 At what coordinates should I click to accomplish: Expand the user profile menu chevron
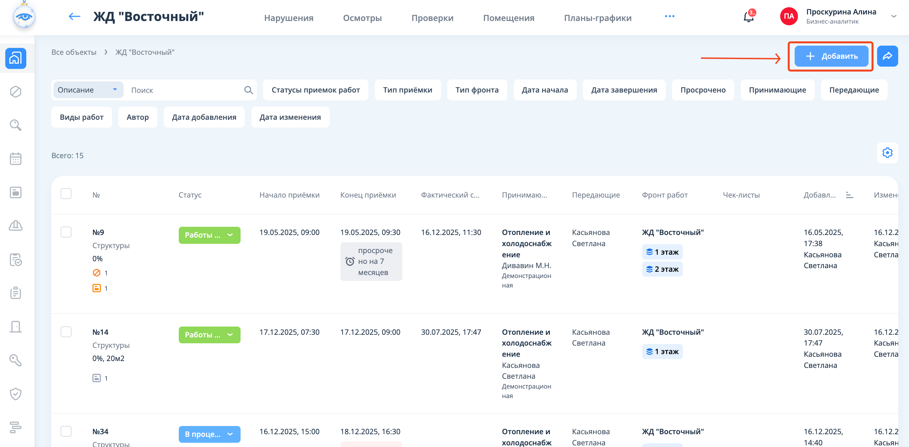894,16
